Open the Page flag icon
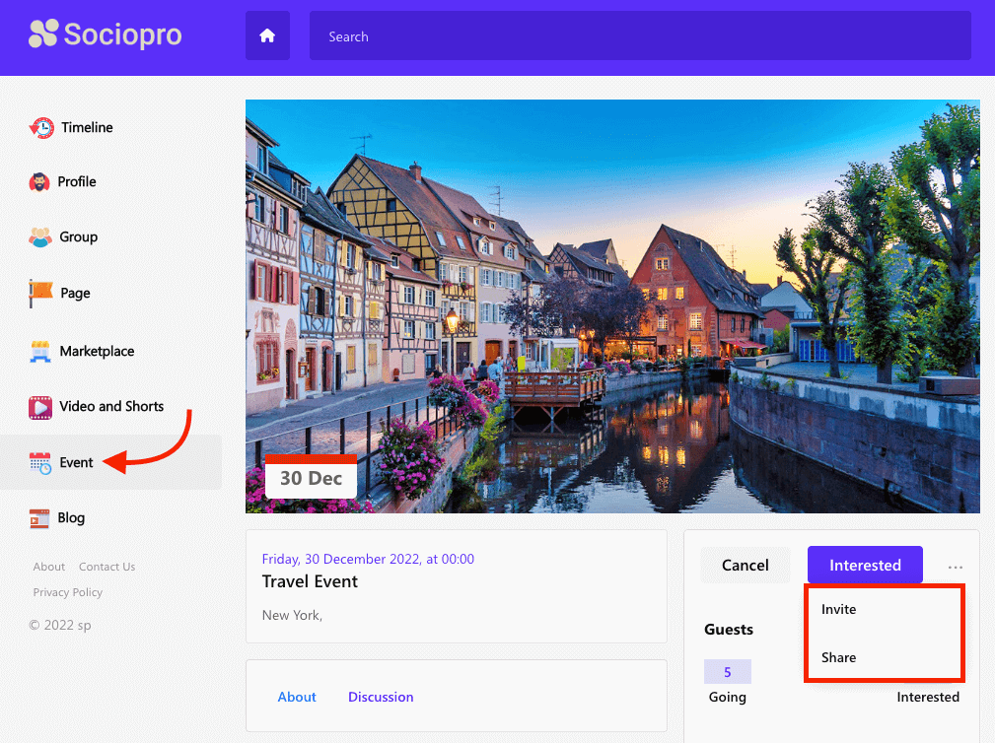 [x=41, y=293]
